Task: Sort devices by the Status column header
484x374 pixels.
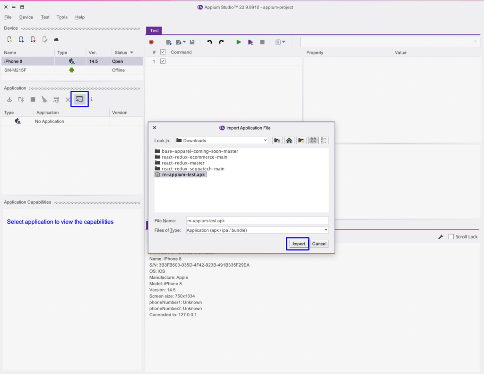Action: [x=124, y=52]
